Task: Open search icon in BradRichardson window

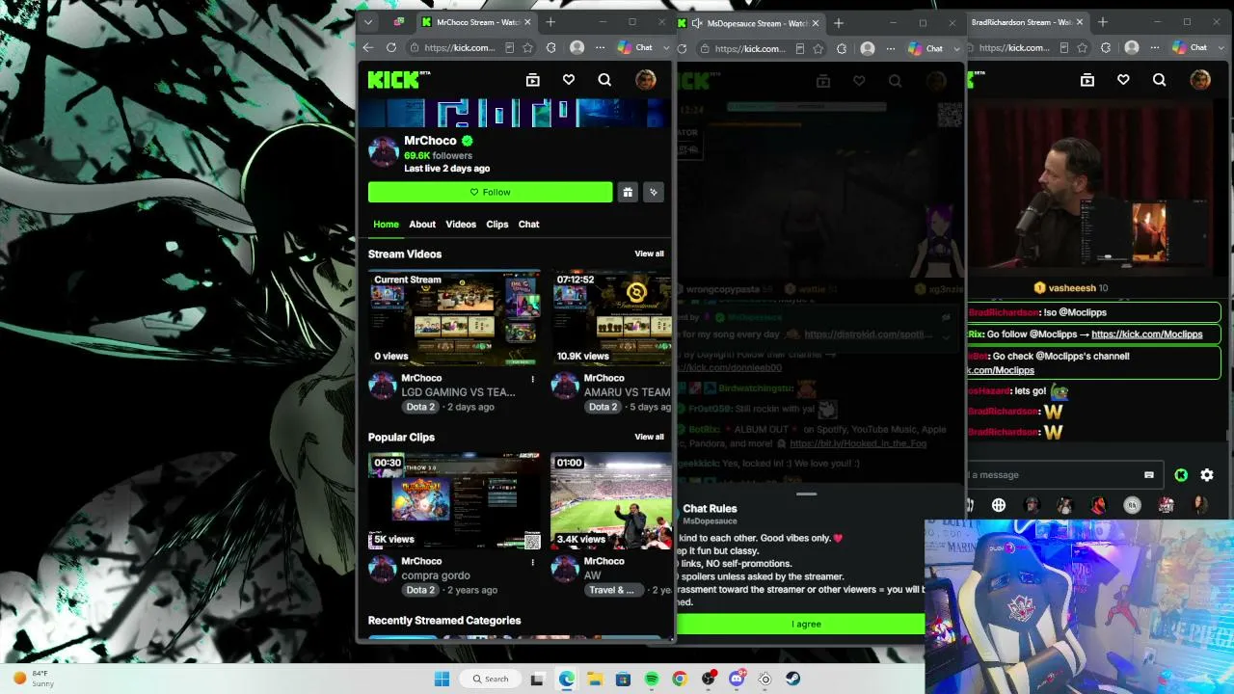Action: click(x=1159, y=80)
